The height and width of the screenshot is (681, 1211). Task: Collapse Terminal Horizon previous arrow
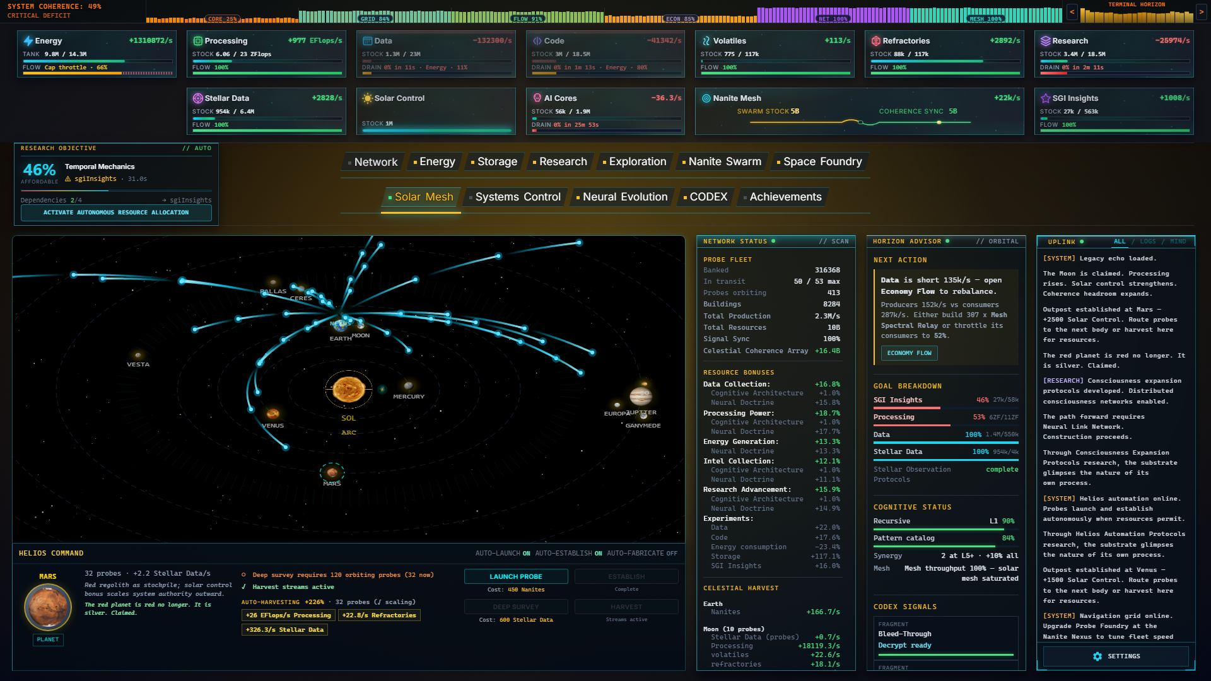click(1072, 12)
